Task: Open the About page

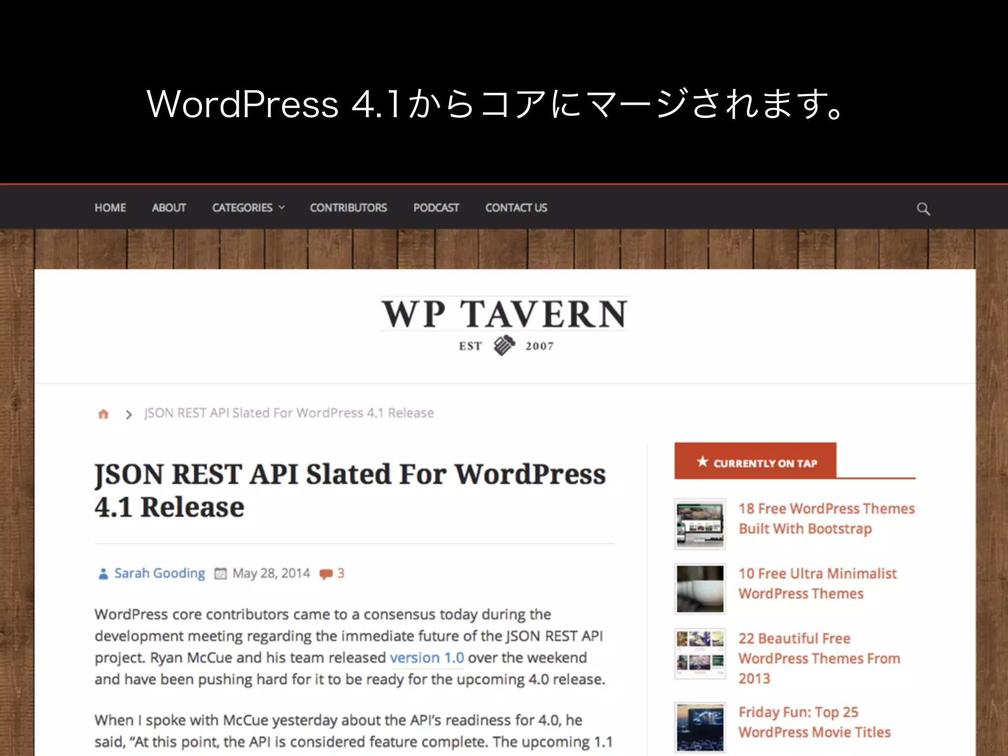Action: (169, 208)
